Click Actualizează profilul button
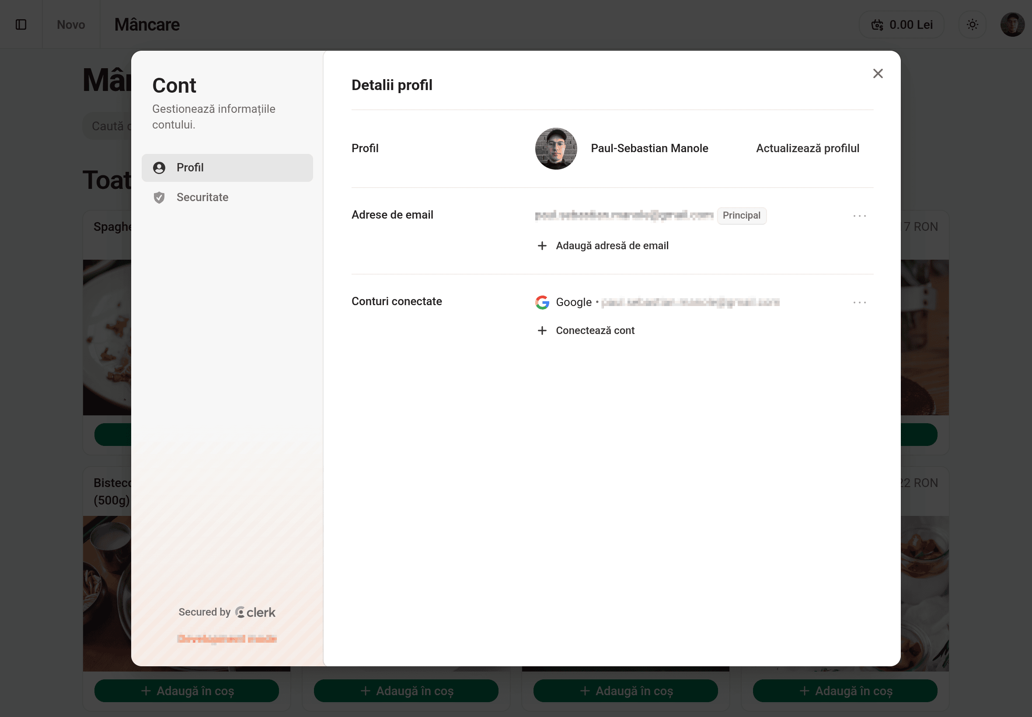Image resolution: width=1032 pixels, height=717 pixels. (x=807, y=148)
